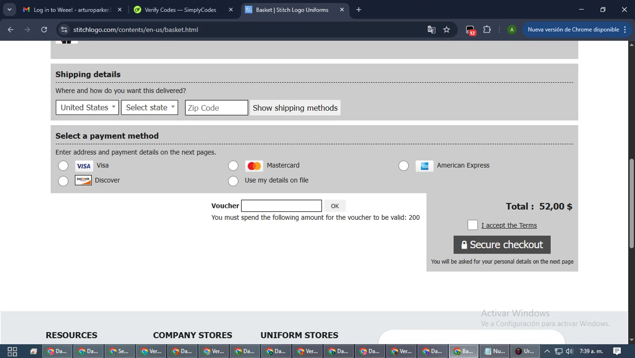Click the Discover card logo
The width and height of the screenshot is (635, 358).
click(x=83, y=180)
